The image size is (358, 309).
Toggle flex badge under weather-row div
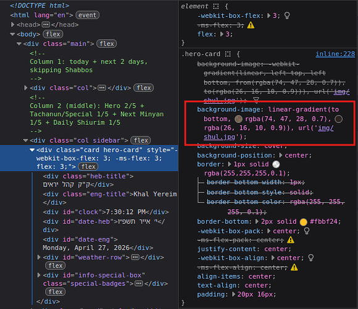tap(56, 266)
